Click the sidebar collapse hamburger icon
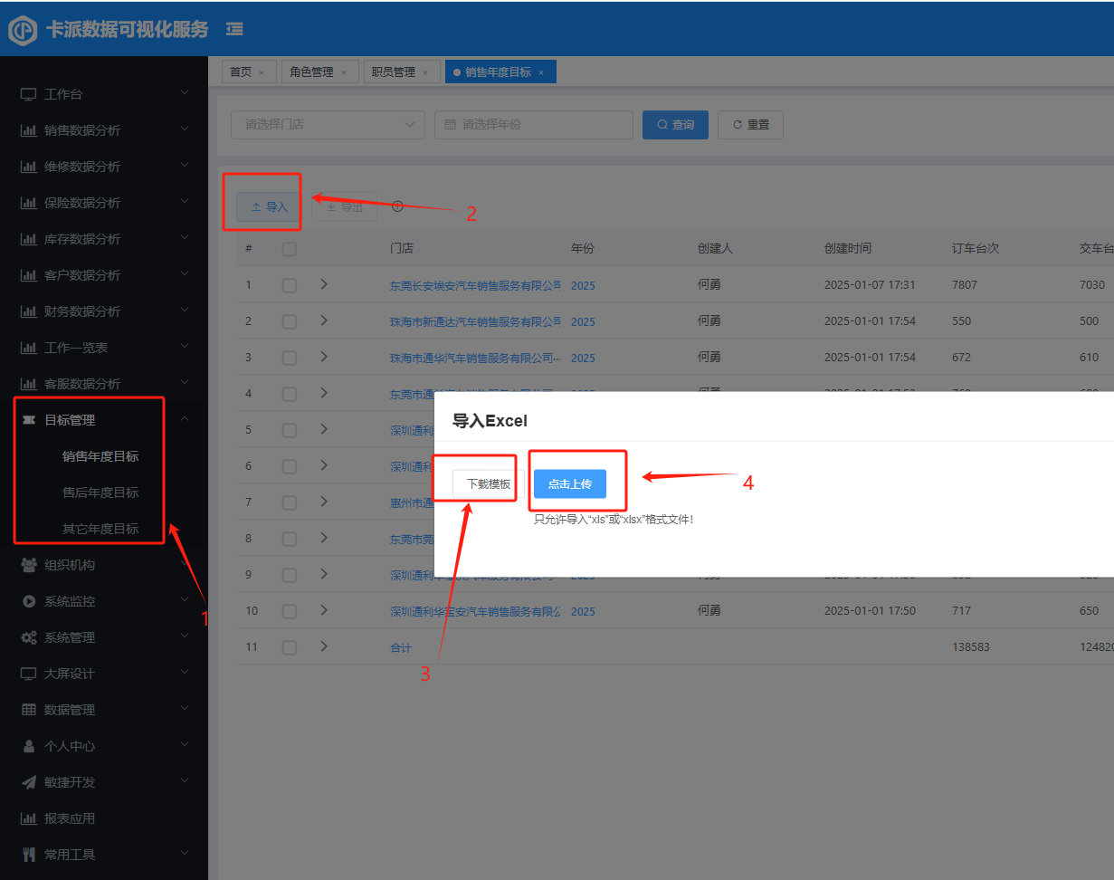Viewport: 1114px width, 880px height. (x=234, y=29)
